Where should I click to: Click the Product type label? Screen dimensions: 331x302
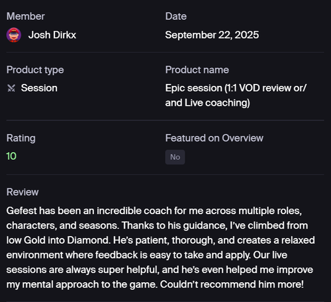click(x=35, y=70)
